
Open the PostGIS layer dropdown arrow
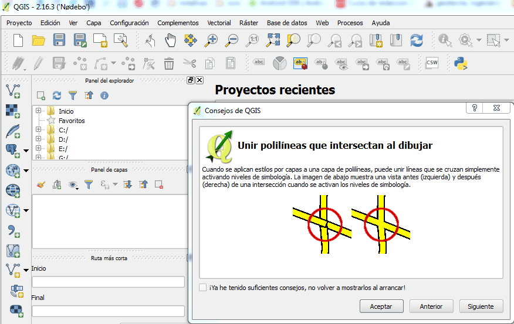(26, 151)
